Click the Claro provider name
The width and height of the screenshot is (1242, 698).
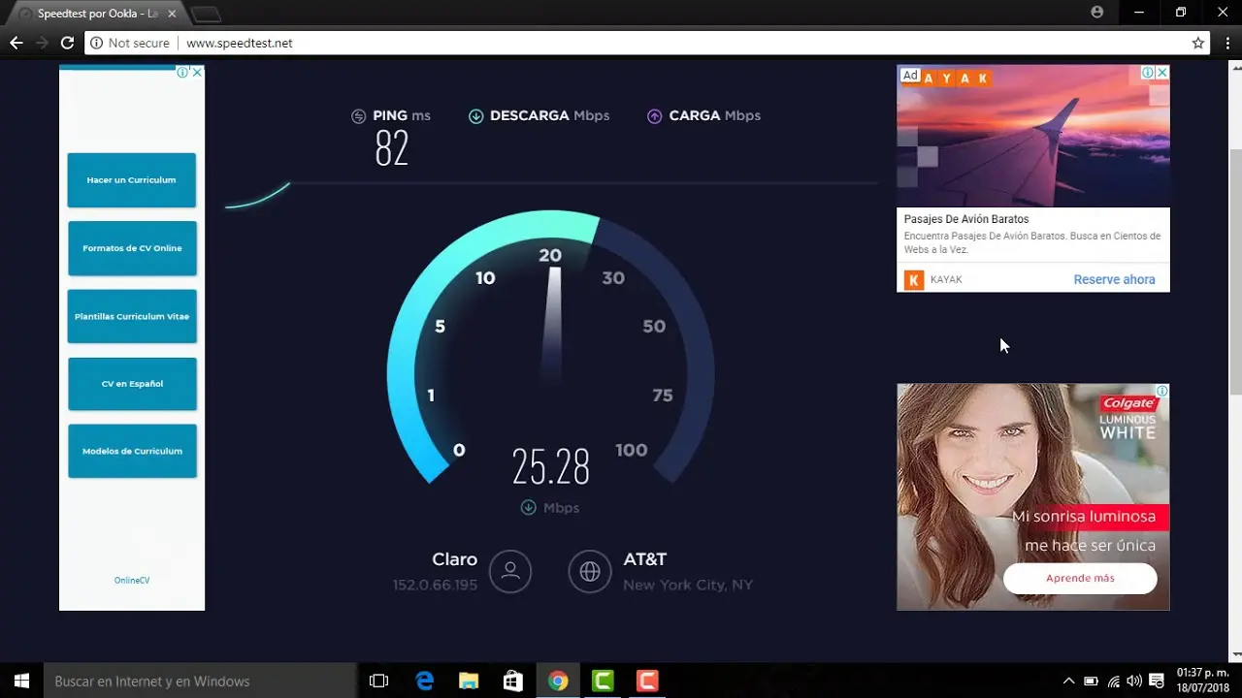pos(454,559)
